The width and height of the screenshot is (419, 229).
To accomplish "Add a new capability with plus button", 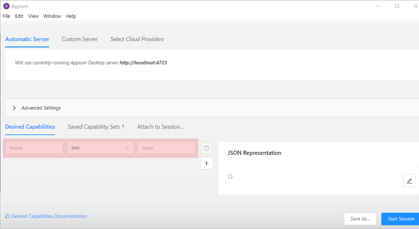I will point(207,163).
